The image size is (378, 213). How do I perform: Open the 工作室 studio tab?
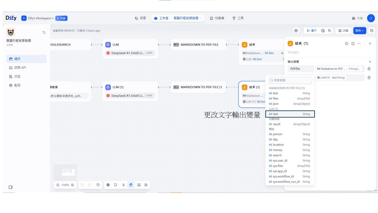pos(161,18)
